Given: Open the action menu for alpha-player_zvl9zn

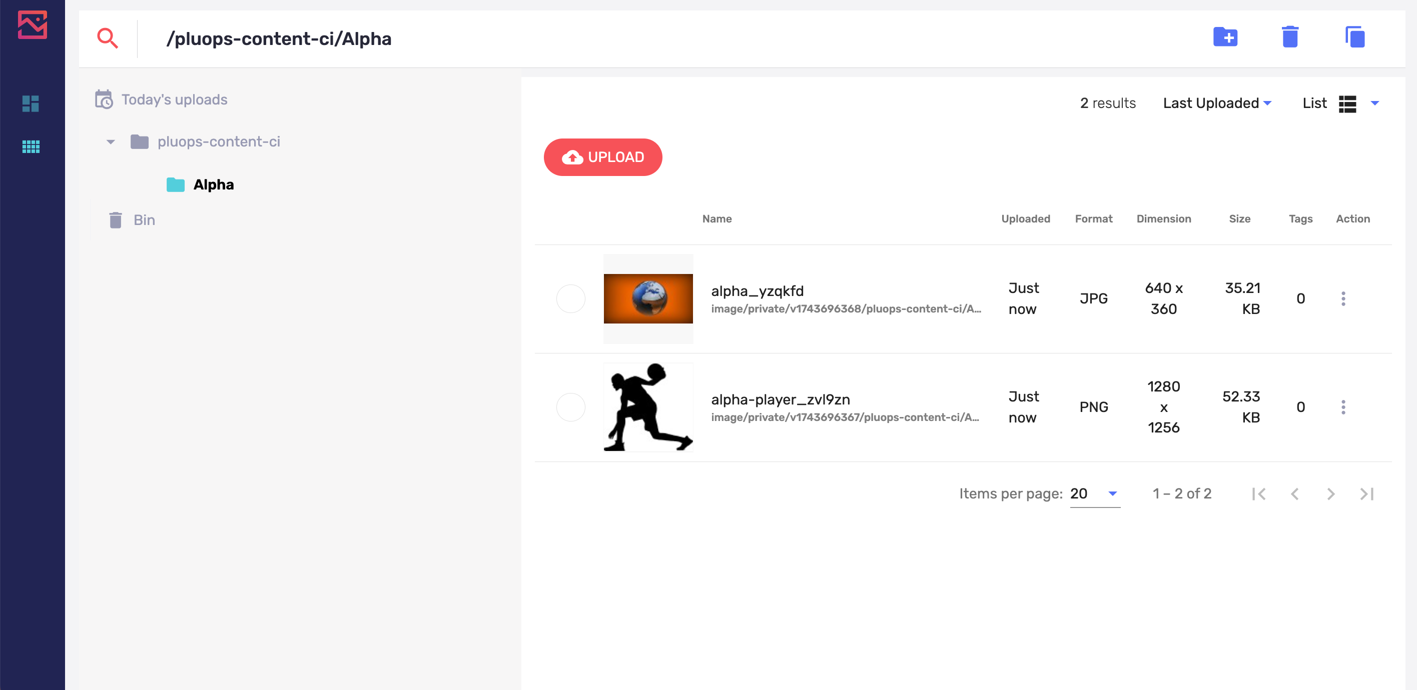Looking at the screenshot, I should click(1343, 407).
